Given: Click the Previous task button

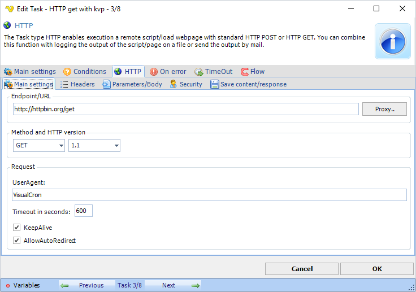Looking at the screenshot, I should [87, 285].
